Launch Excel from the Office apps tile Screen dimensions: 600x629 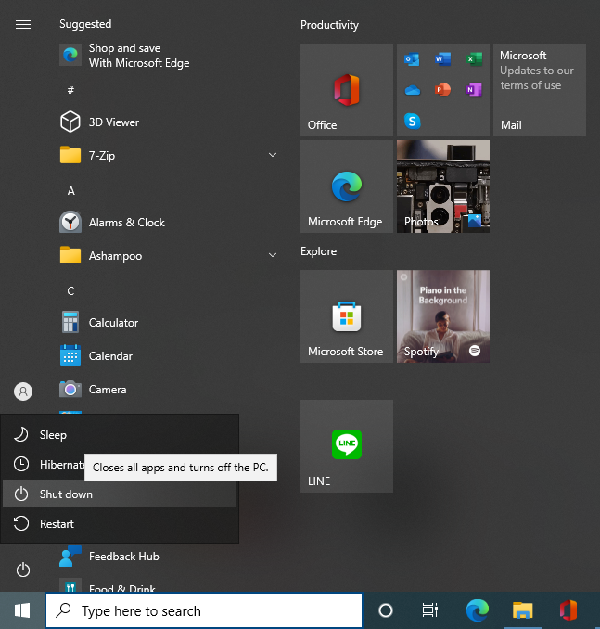tap(474, 59)
